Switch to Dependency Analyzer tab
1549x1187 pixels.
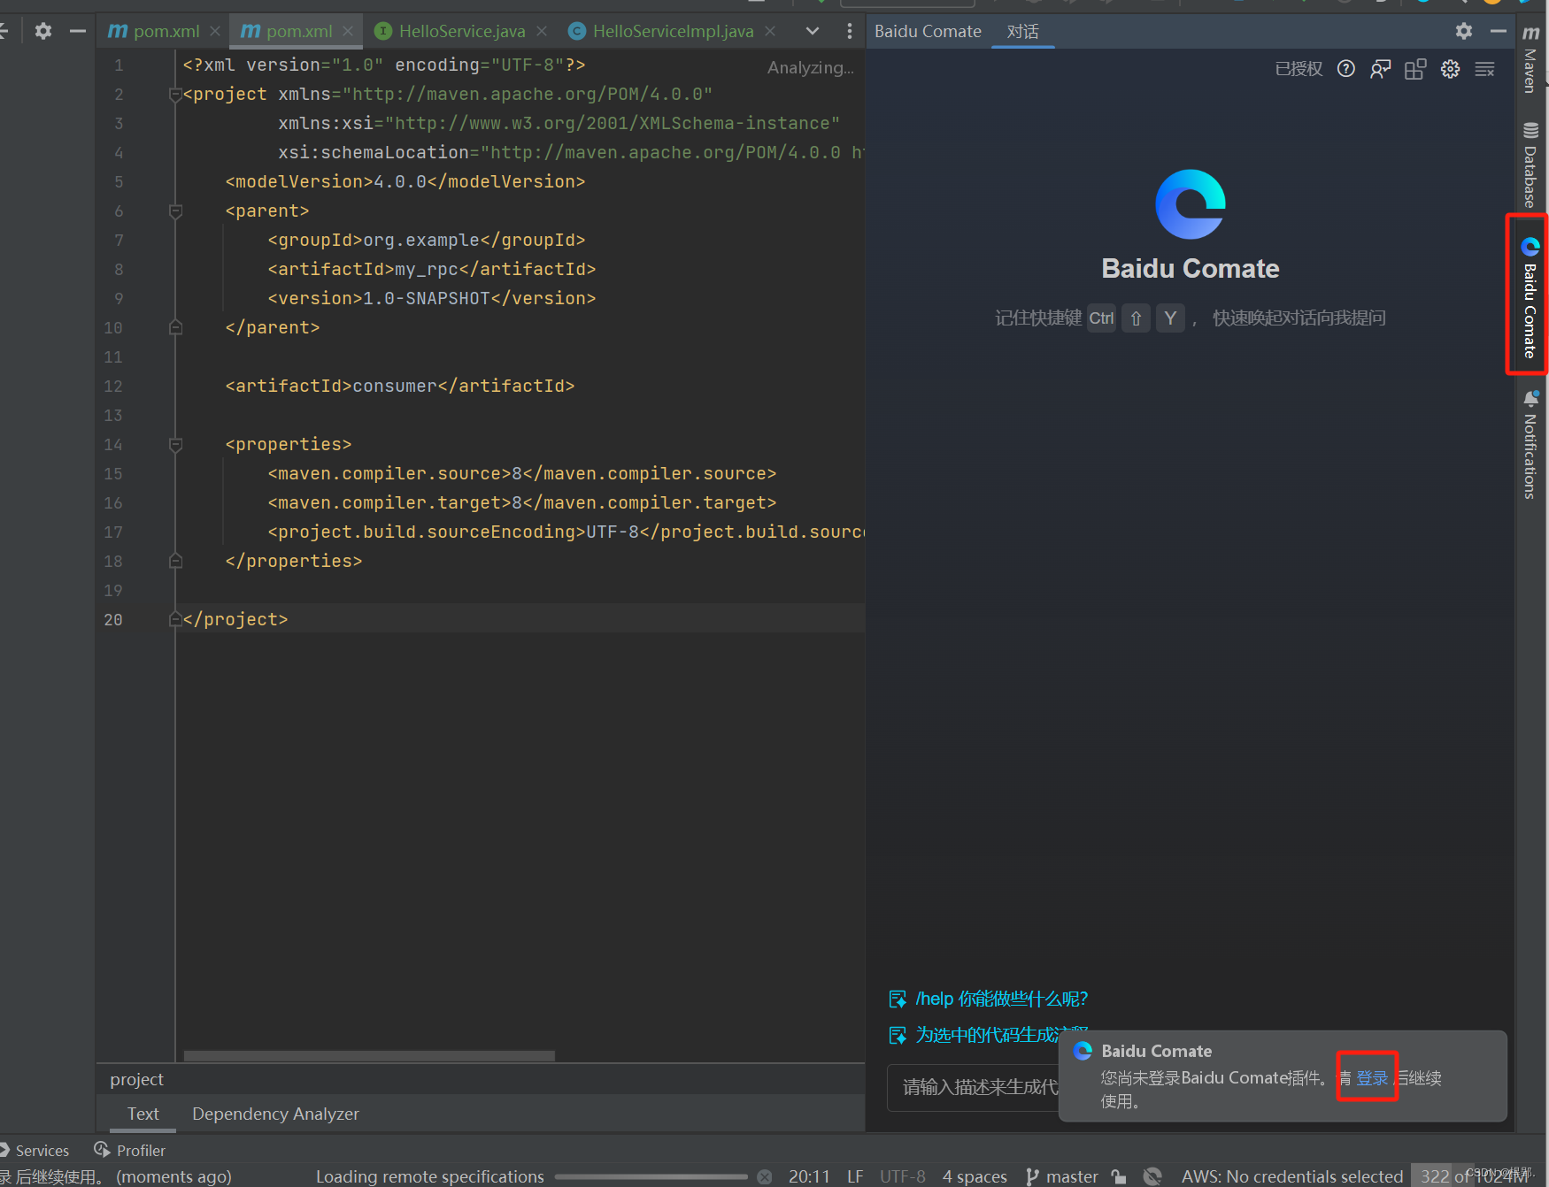[275, 1114]
